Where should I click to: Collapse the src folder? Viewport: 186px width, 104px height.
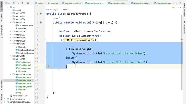pyautogui.click(x=8, y=7)
